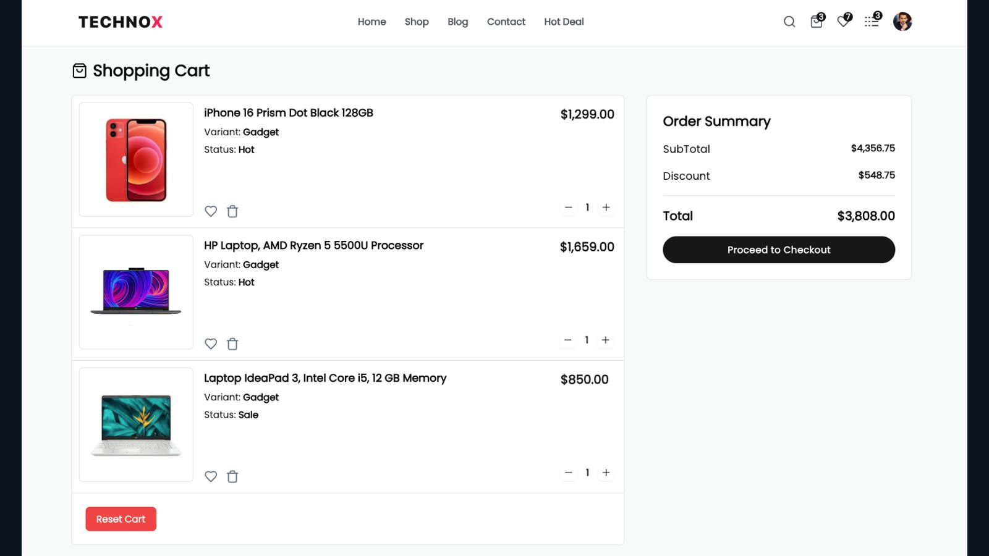
Task: Open the Laptop IdeaPad 3, Intel Core i5 title
Action: [325, 378]
